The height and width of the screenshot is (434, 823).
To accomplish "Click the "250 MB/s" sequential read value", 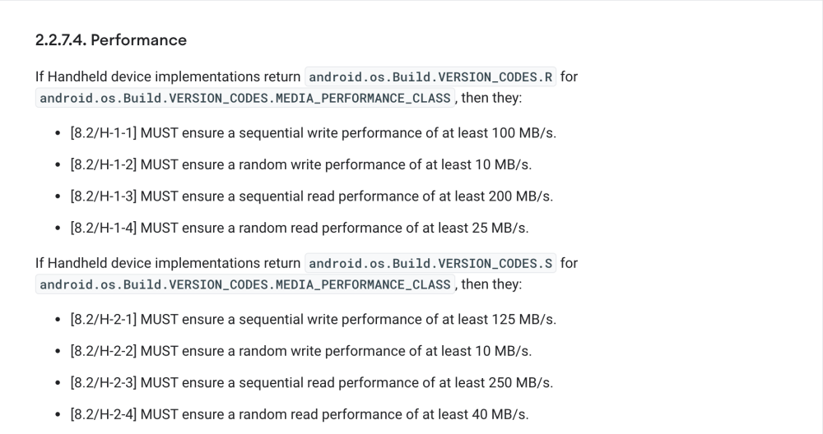I will (x=519, y=383).
